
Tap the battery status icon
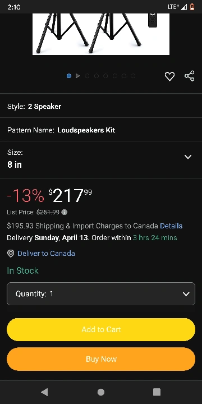pyautogui.click(x=192, y=7)
